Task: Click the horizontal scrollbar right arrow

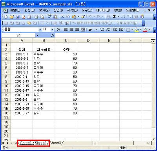Action: [148, 143]
